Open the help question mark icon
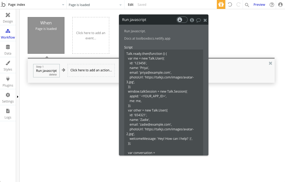Viewport: 285px width, 182px height. pos(272,5)
